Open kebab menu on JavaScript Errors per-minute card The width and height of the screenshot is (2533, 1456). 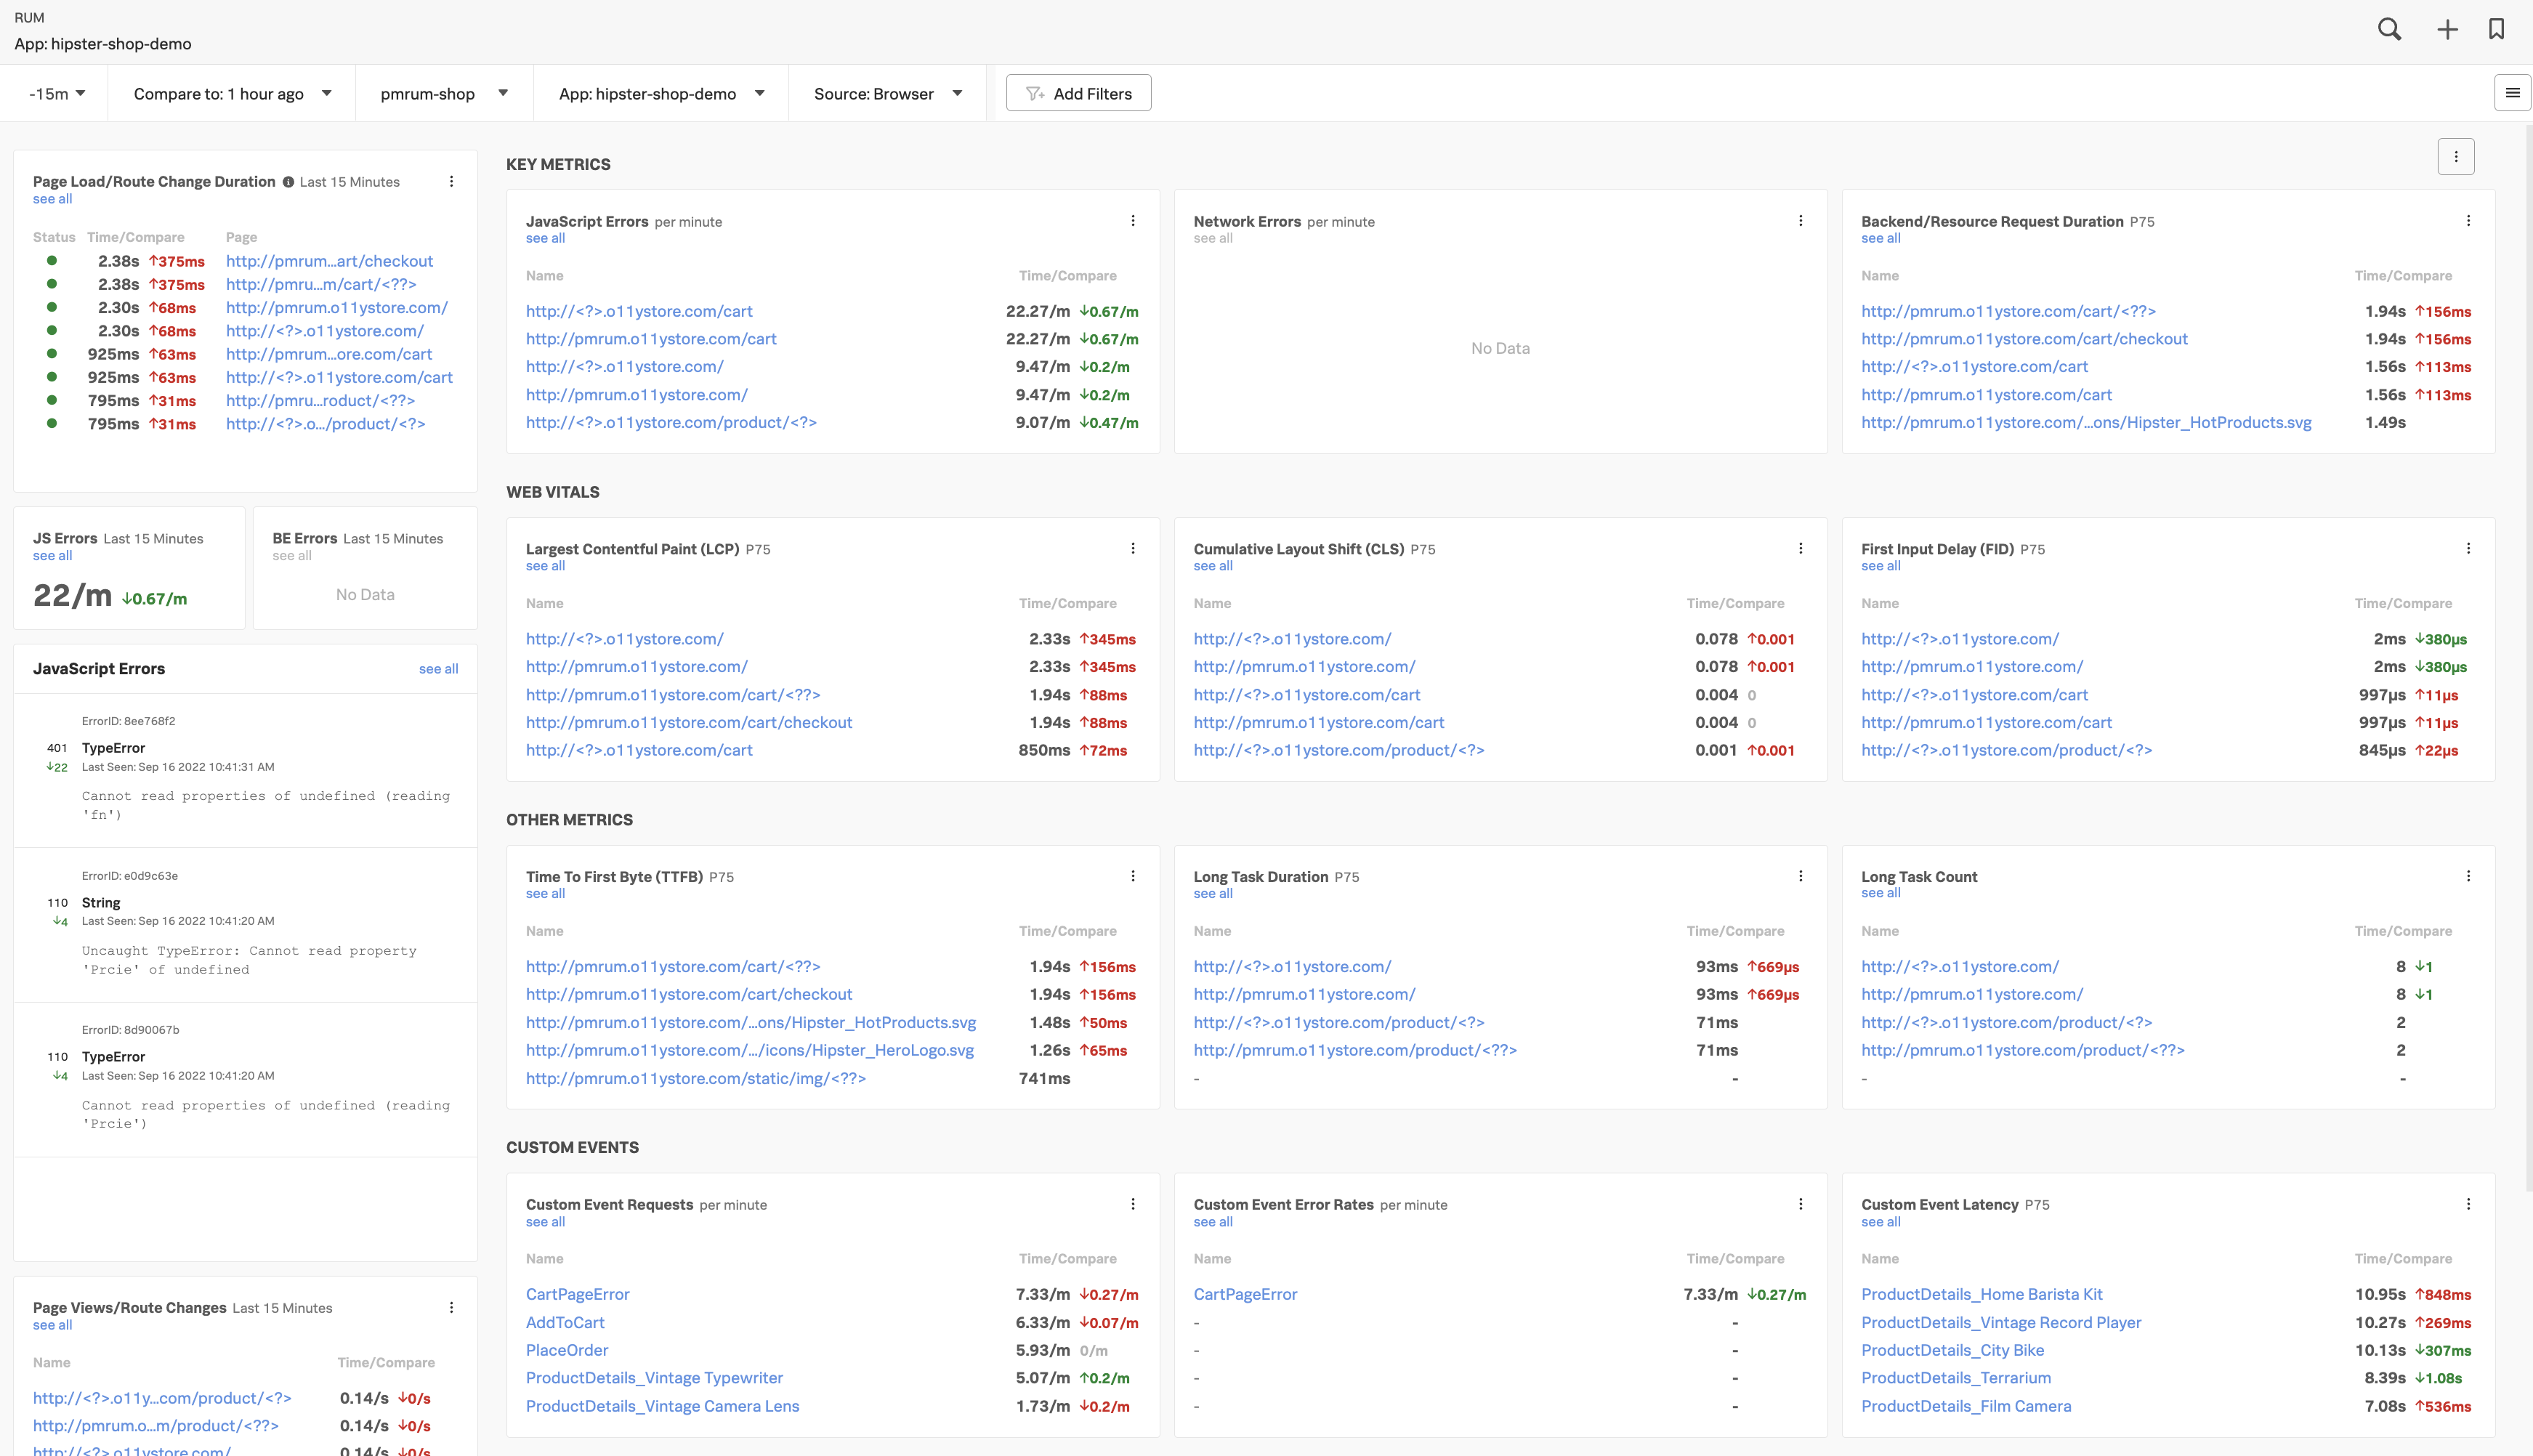(x=1133, y=221)
